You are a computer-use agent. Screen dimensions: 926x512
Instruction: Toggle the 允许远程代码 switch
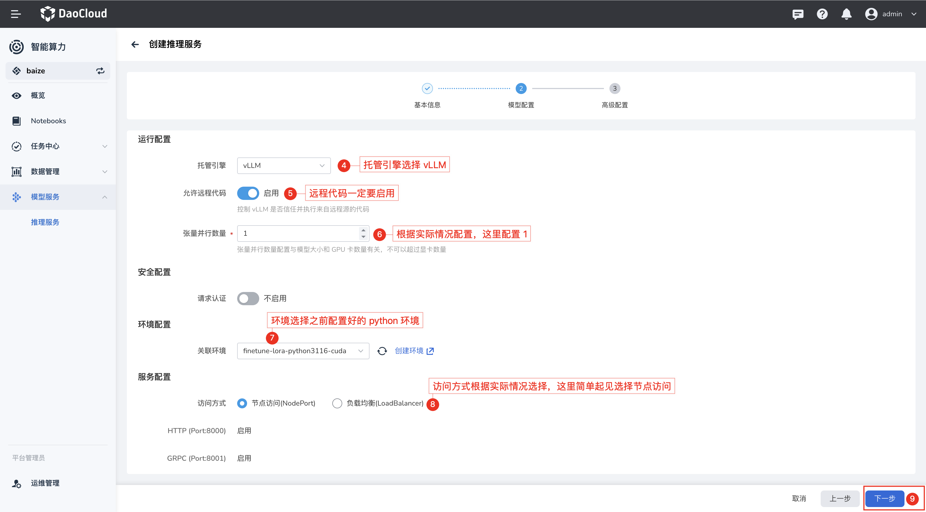coord(248,193)
